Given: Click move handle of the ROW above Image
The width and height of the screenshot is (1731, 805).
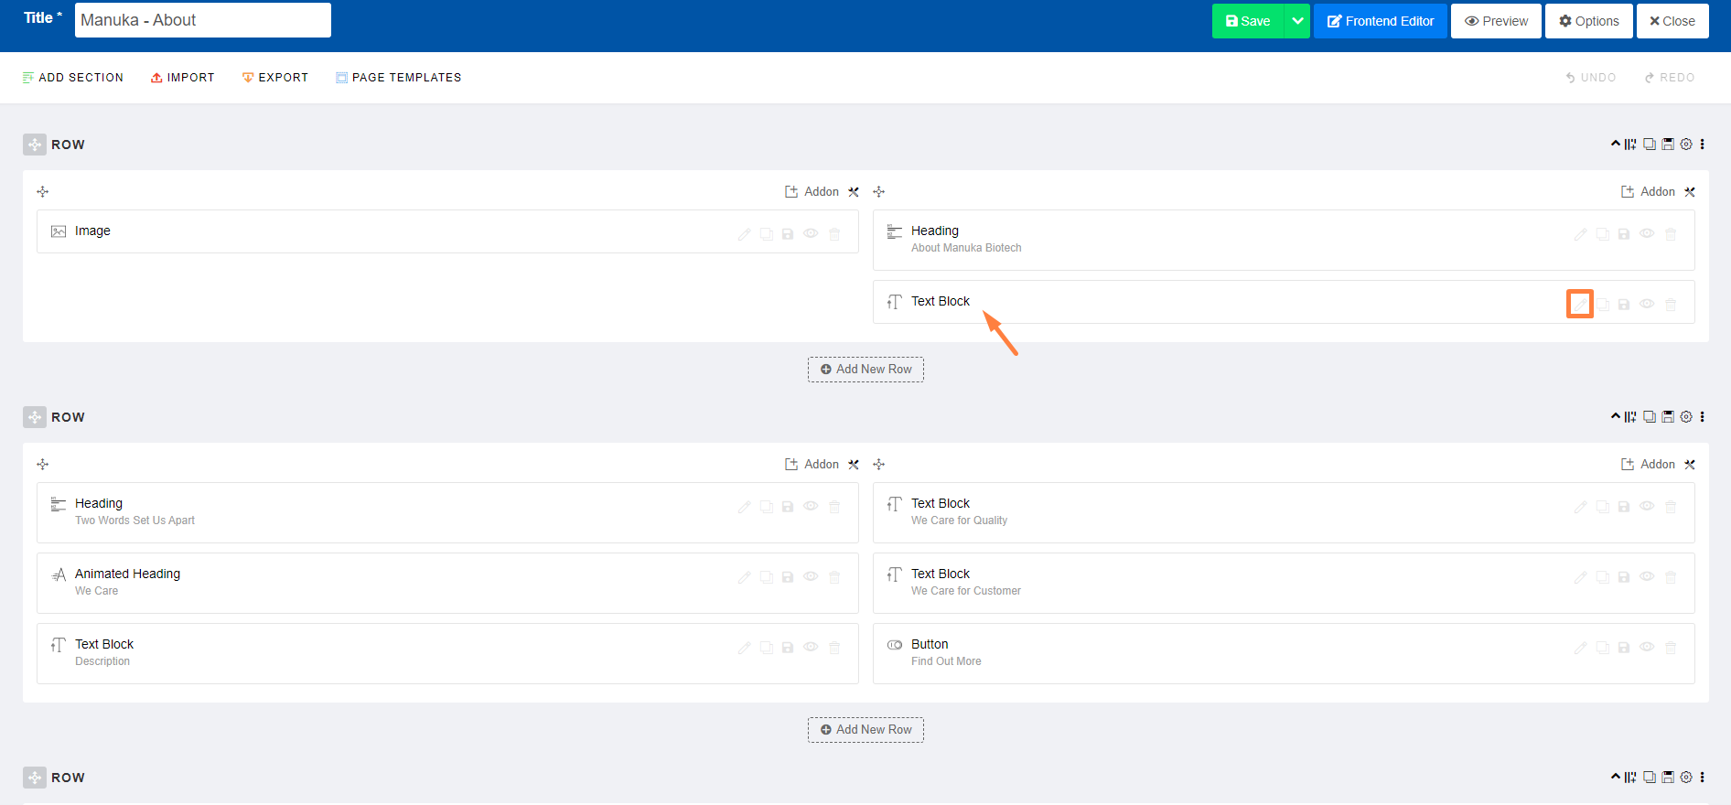Looking at the screenshot, I should 35,145.
